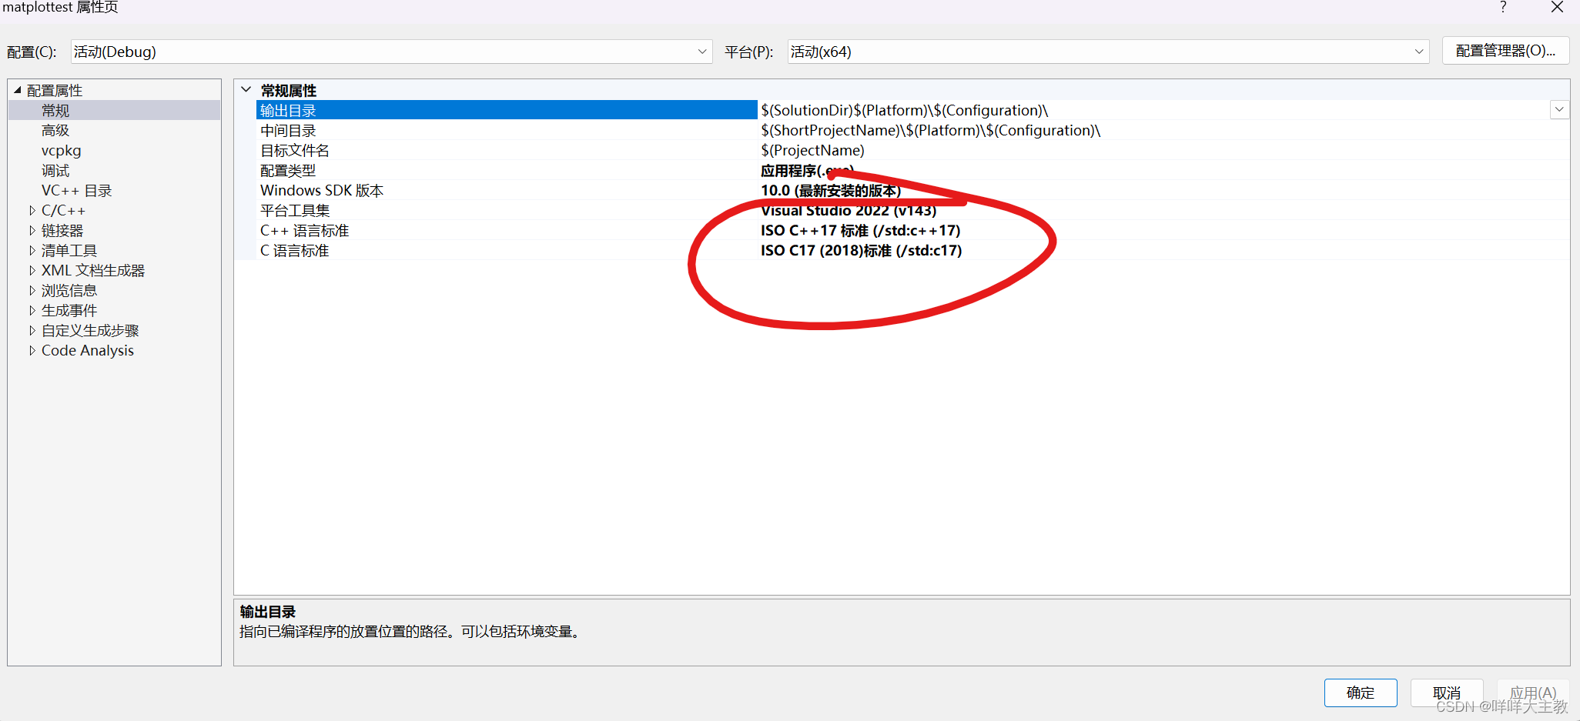Select the 自定义生成步骤 tree item
The width and height of the screenshot is (1580, 721).
[90, 330]
